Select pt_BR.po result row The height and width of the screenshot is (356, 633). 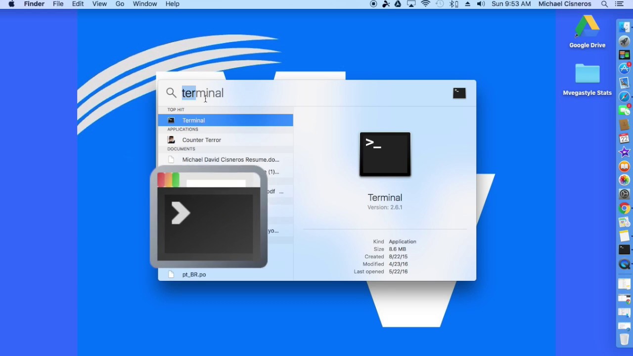click(x=226, y=274)
